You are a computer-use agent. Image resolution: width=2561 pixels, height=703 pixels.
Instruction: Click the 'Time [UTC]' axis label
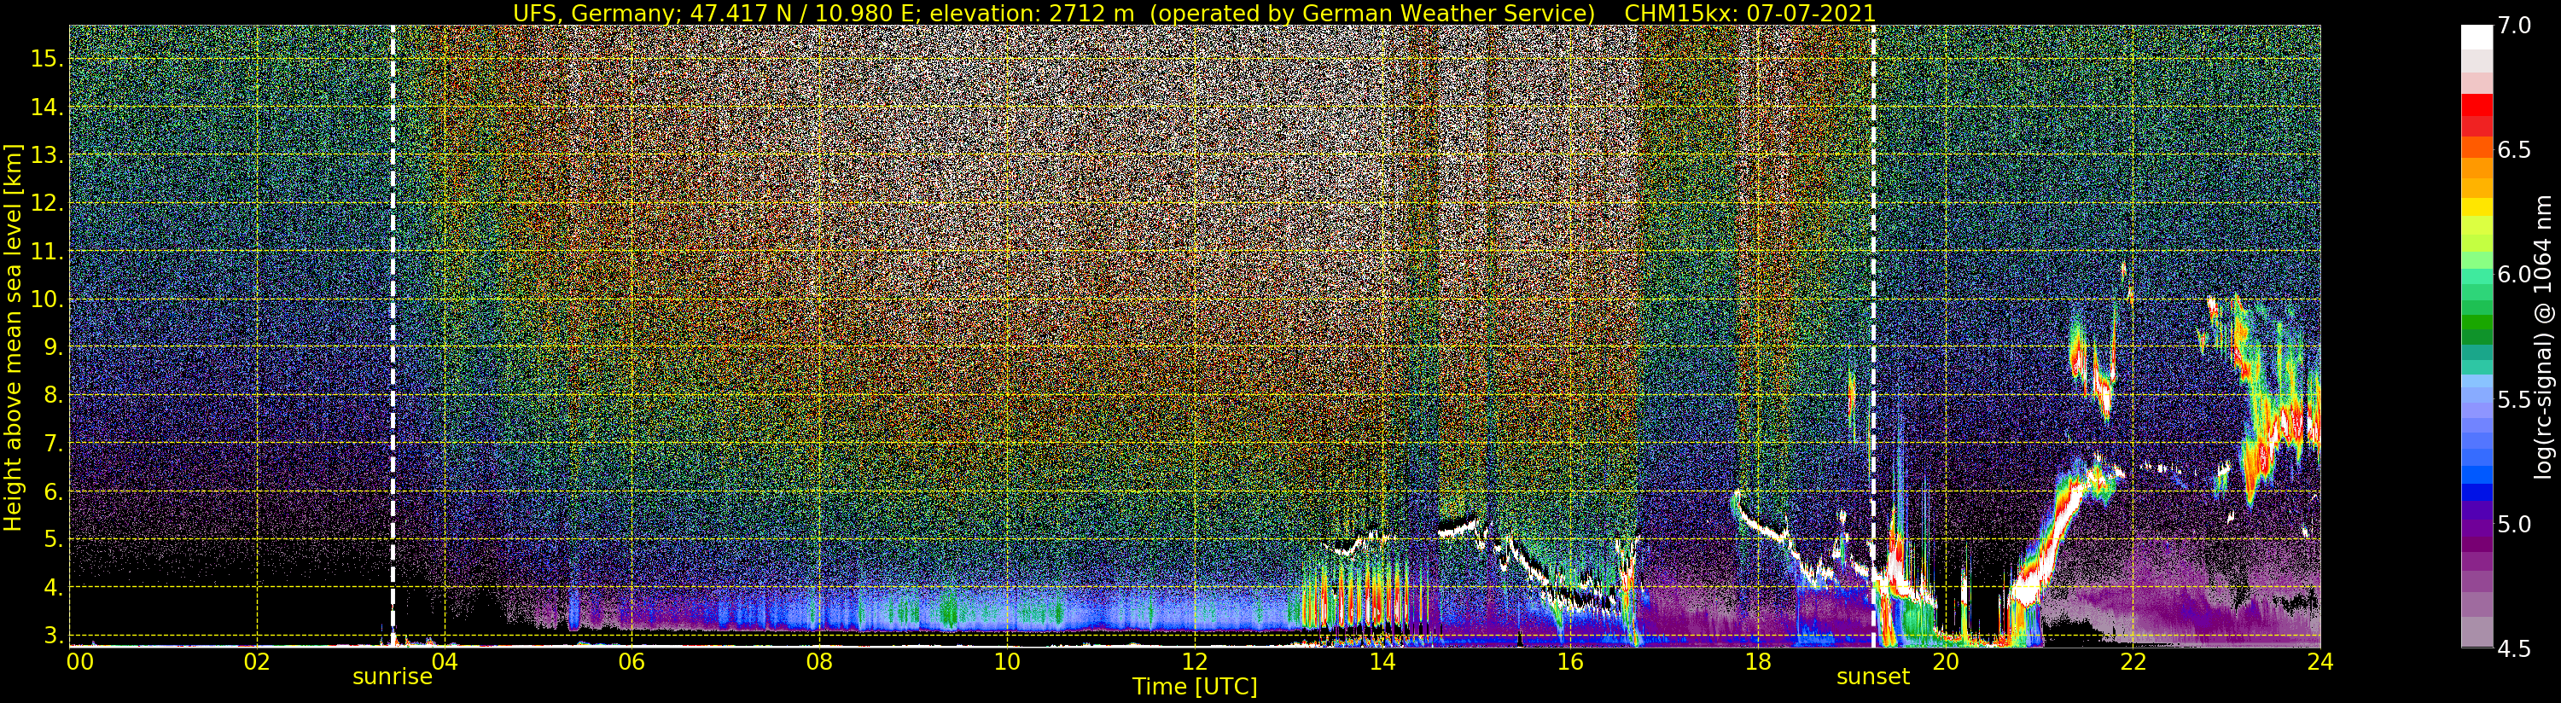[x=1194, y=687]
